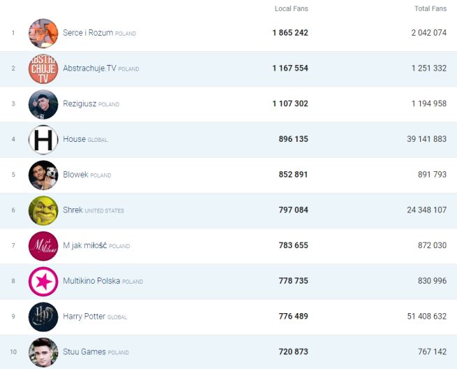
Task: Click the Shrek page avatar
Action: pyautogui.click(x=43, y=210)
